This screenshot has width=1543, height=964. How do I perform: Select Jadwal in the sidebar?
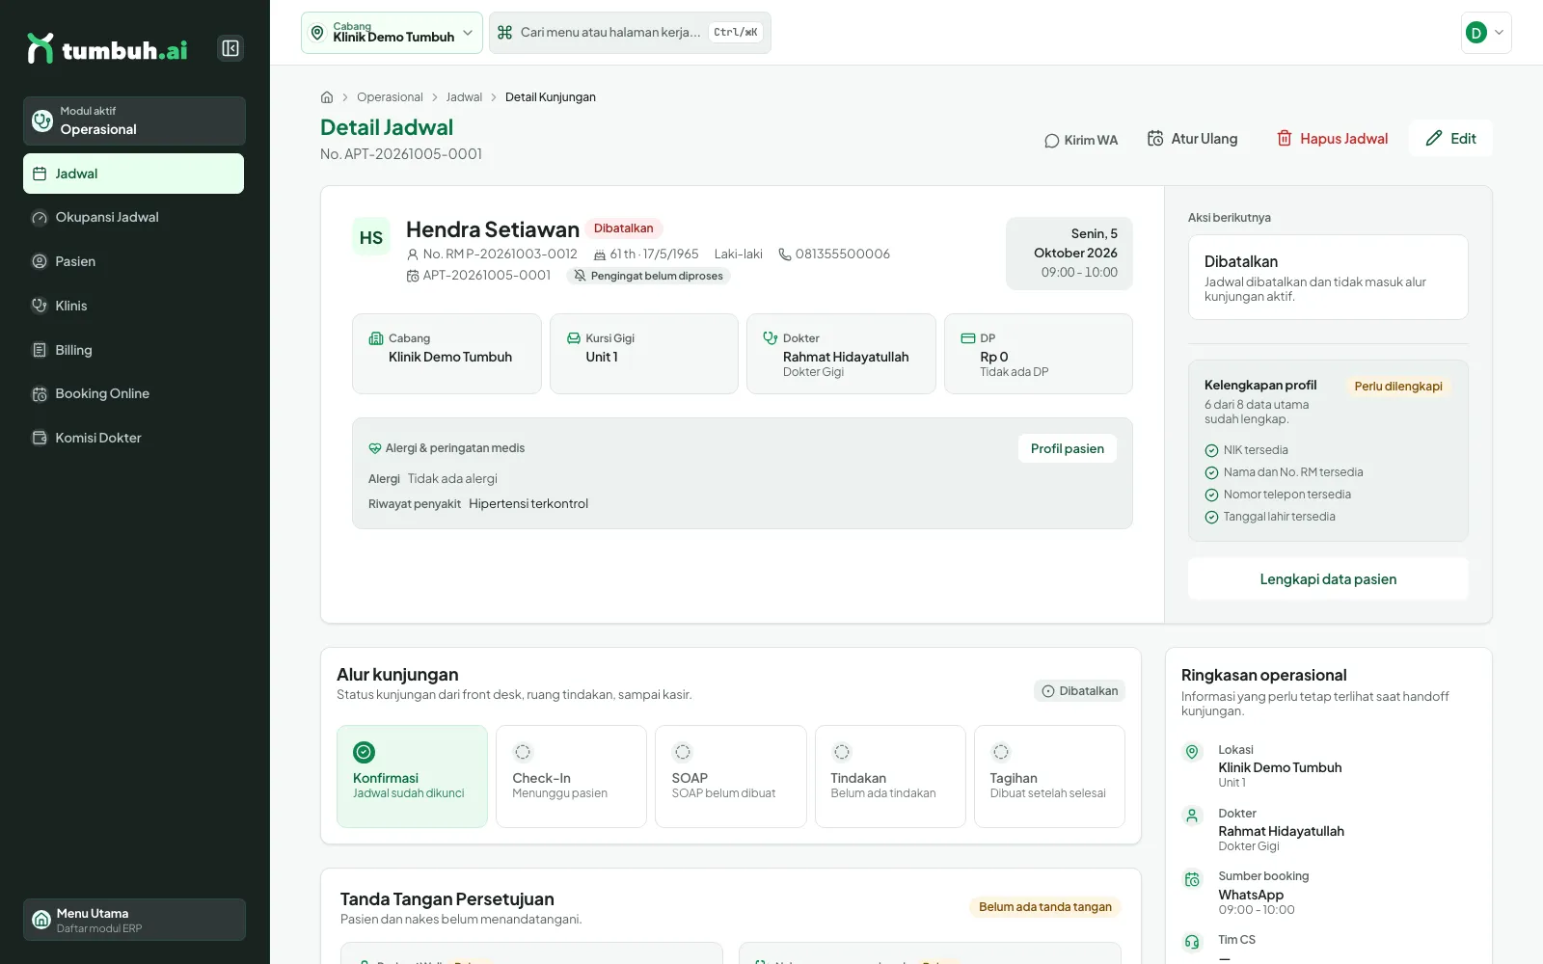[x=133, y=174]
